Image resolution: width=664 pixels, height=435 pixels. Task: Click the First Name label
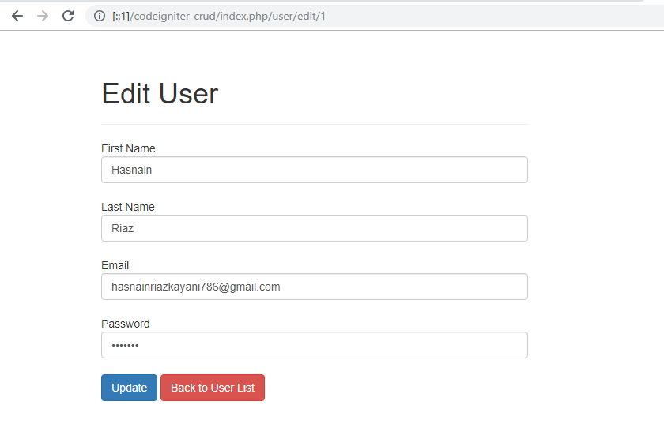[128, 148]
